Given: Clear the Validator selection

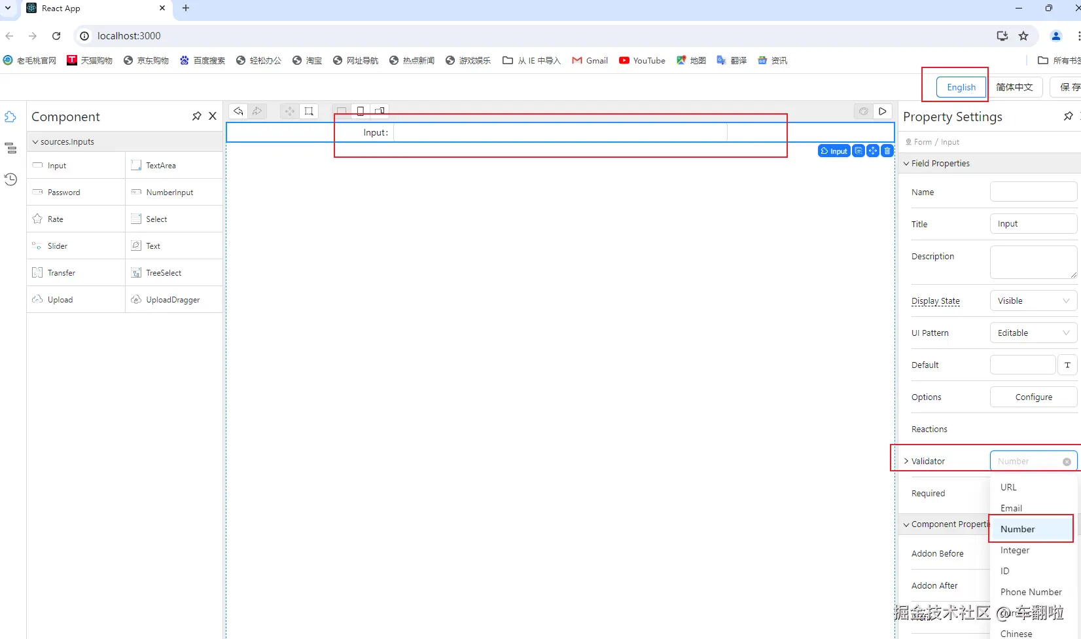Looking at the screenshot, I should pos(1067,462).
